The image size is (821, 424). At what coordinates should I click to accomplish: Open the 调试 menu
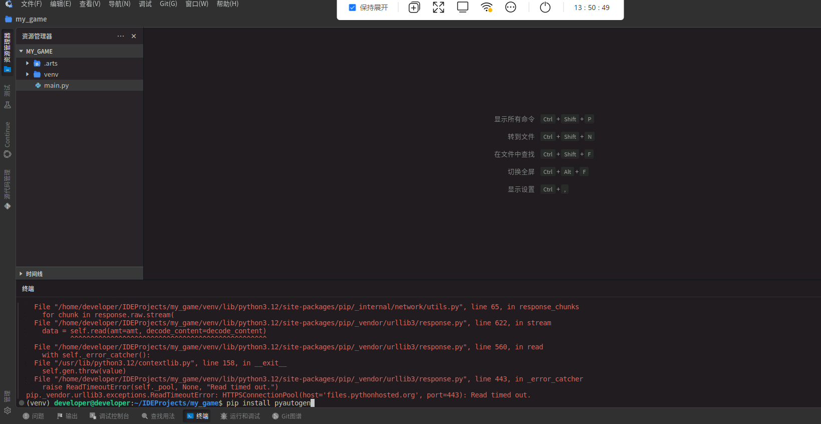click(x=145, y=4)
